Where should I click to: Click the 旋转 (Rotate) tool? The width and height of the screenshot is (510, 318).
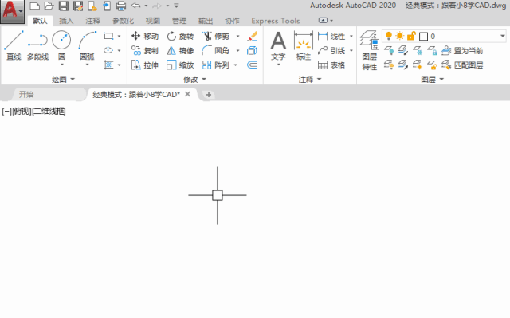(181, 36)
